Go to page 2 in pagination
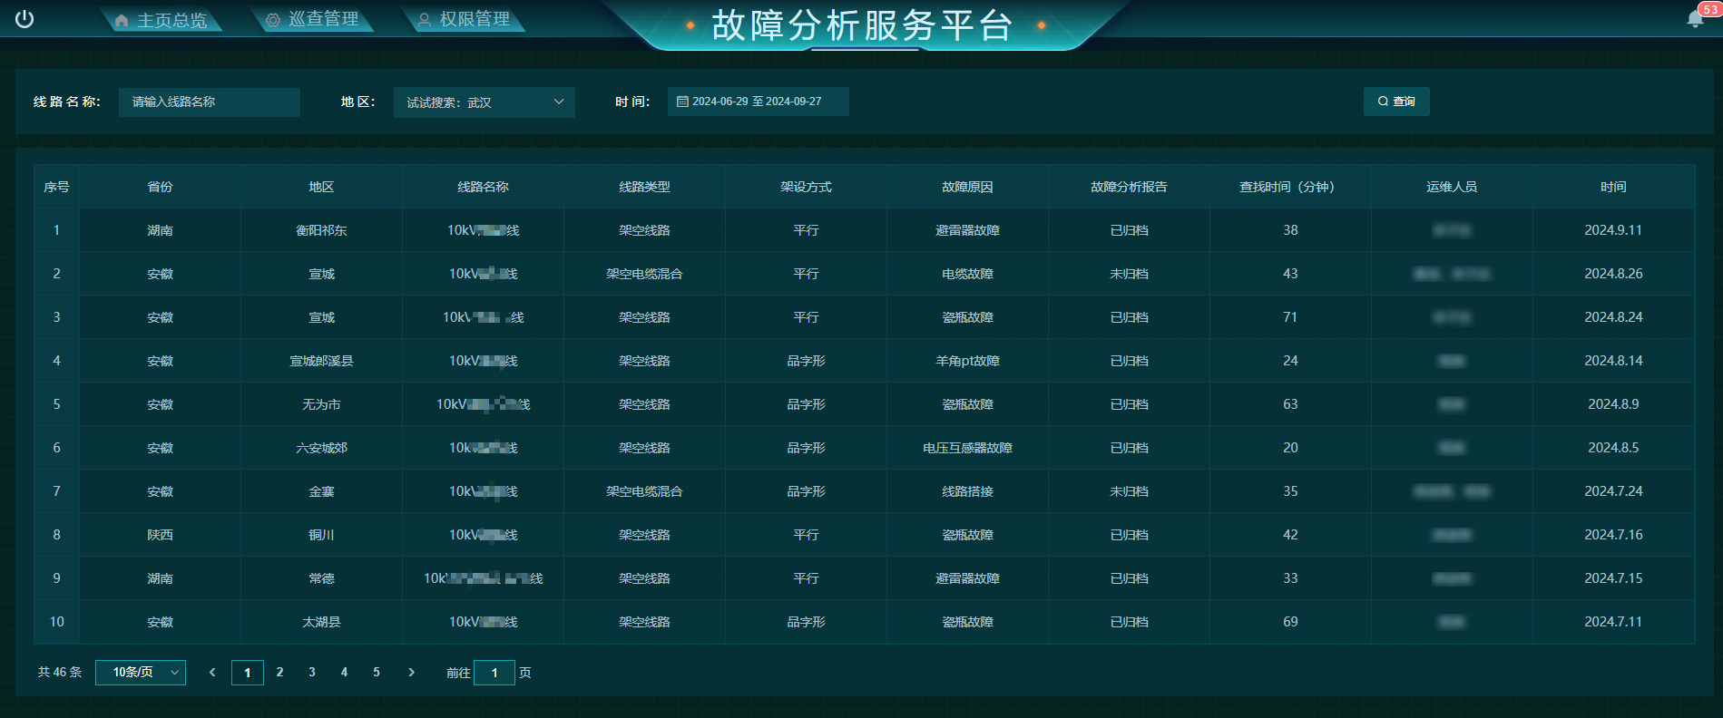The width and height of the screenshot is (1723, 718). 279,673
